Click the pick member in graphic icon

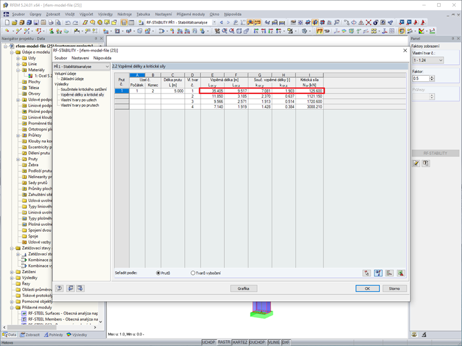[x=366, y=273]
